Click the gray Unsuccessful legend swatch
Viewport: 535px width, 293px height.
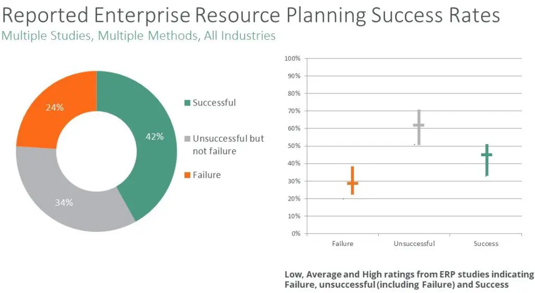[x=187, y=138]
